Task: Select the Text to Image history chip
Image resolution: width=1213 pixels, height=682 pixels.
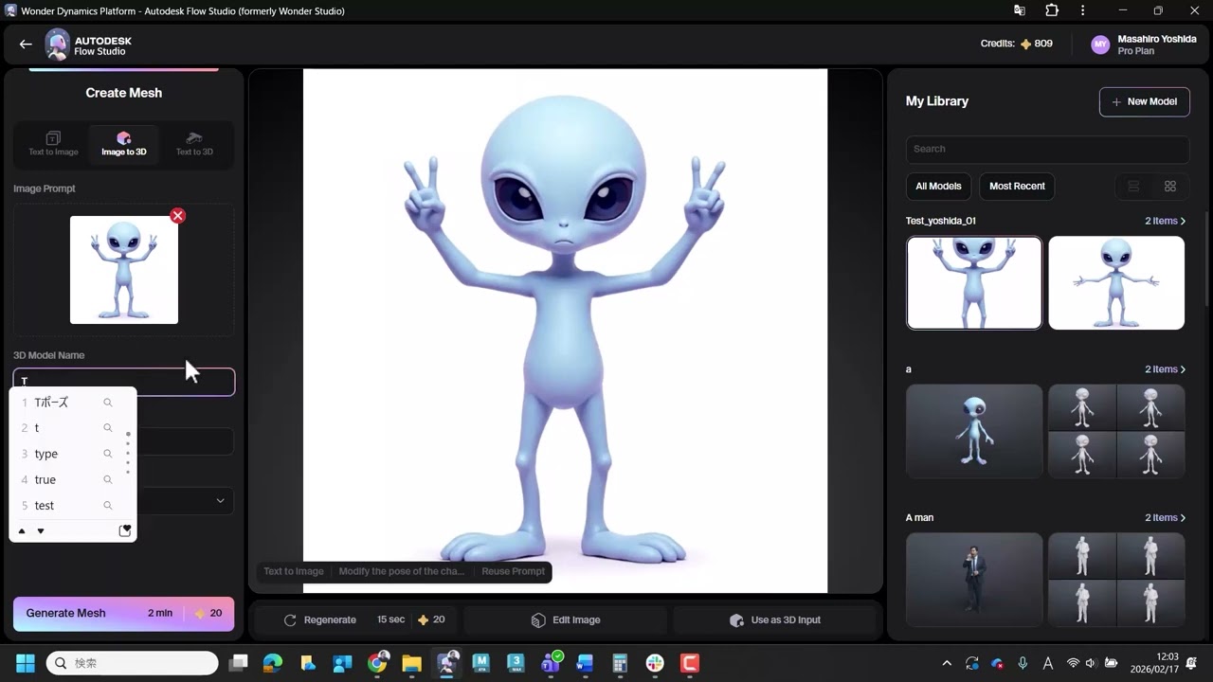Action: 294,571
